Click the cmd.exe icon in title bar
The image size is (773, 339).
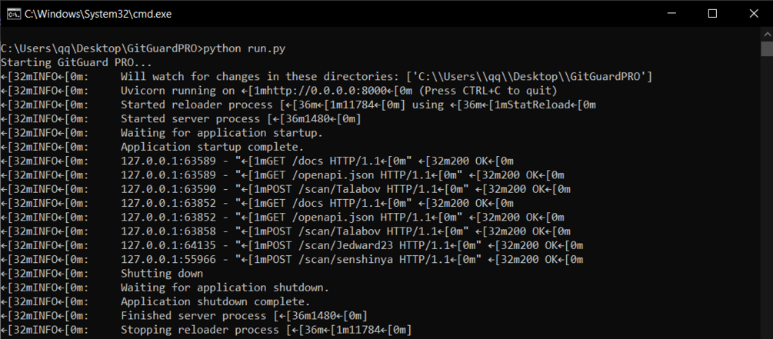click(x=13, y=15)
